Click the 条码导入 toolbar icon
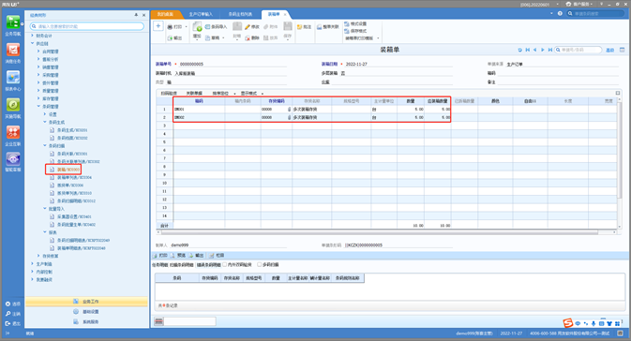Viewport: 631px width, 341px height. pyautogui.click(x=207, y=26)
